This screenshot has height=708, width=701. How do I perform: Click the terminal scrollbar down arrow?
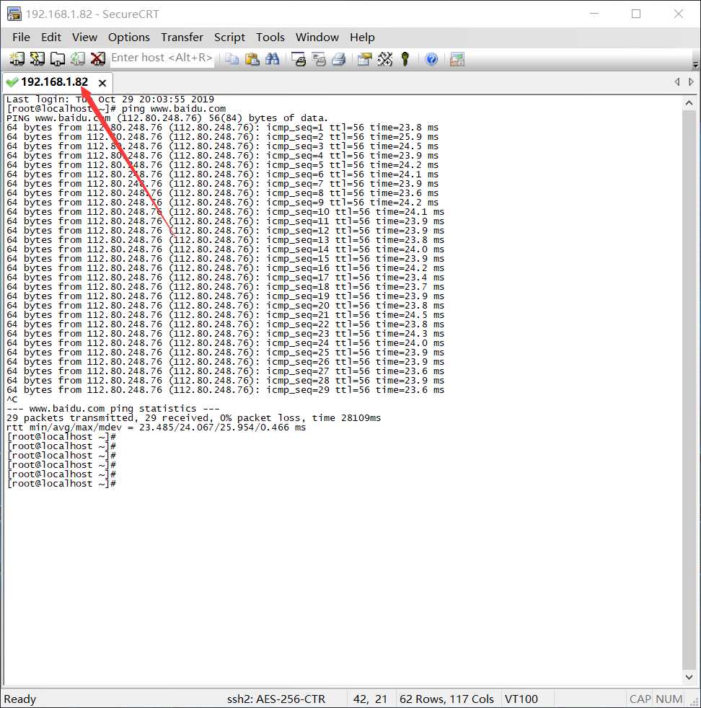689,677
